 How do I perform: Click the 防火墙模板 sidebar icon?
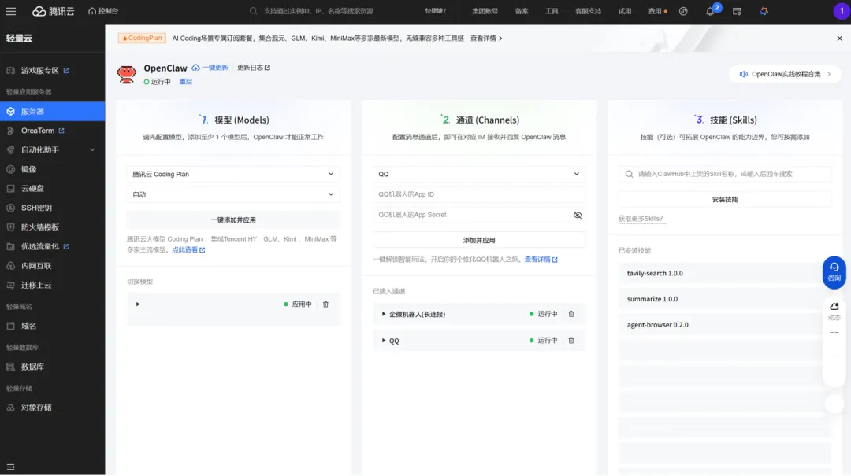[10, 227]
